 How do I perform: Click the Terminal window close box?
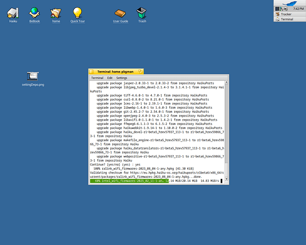(92, 72)
